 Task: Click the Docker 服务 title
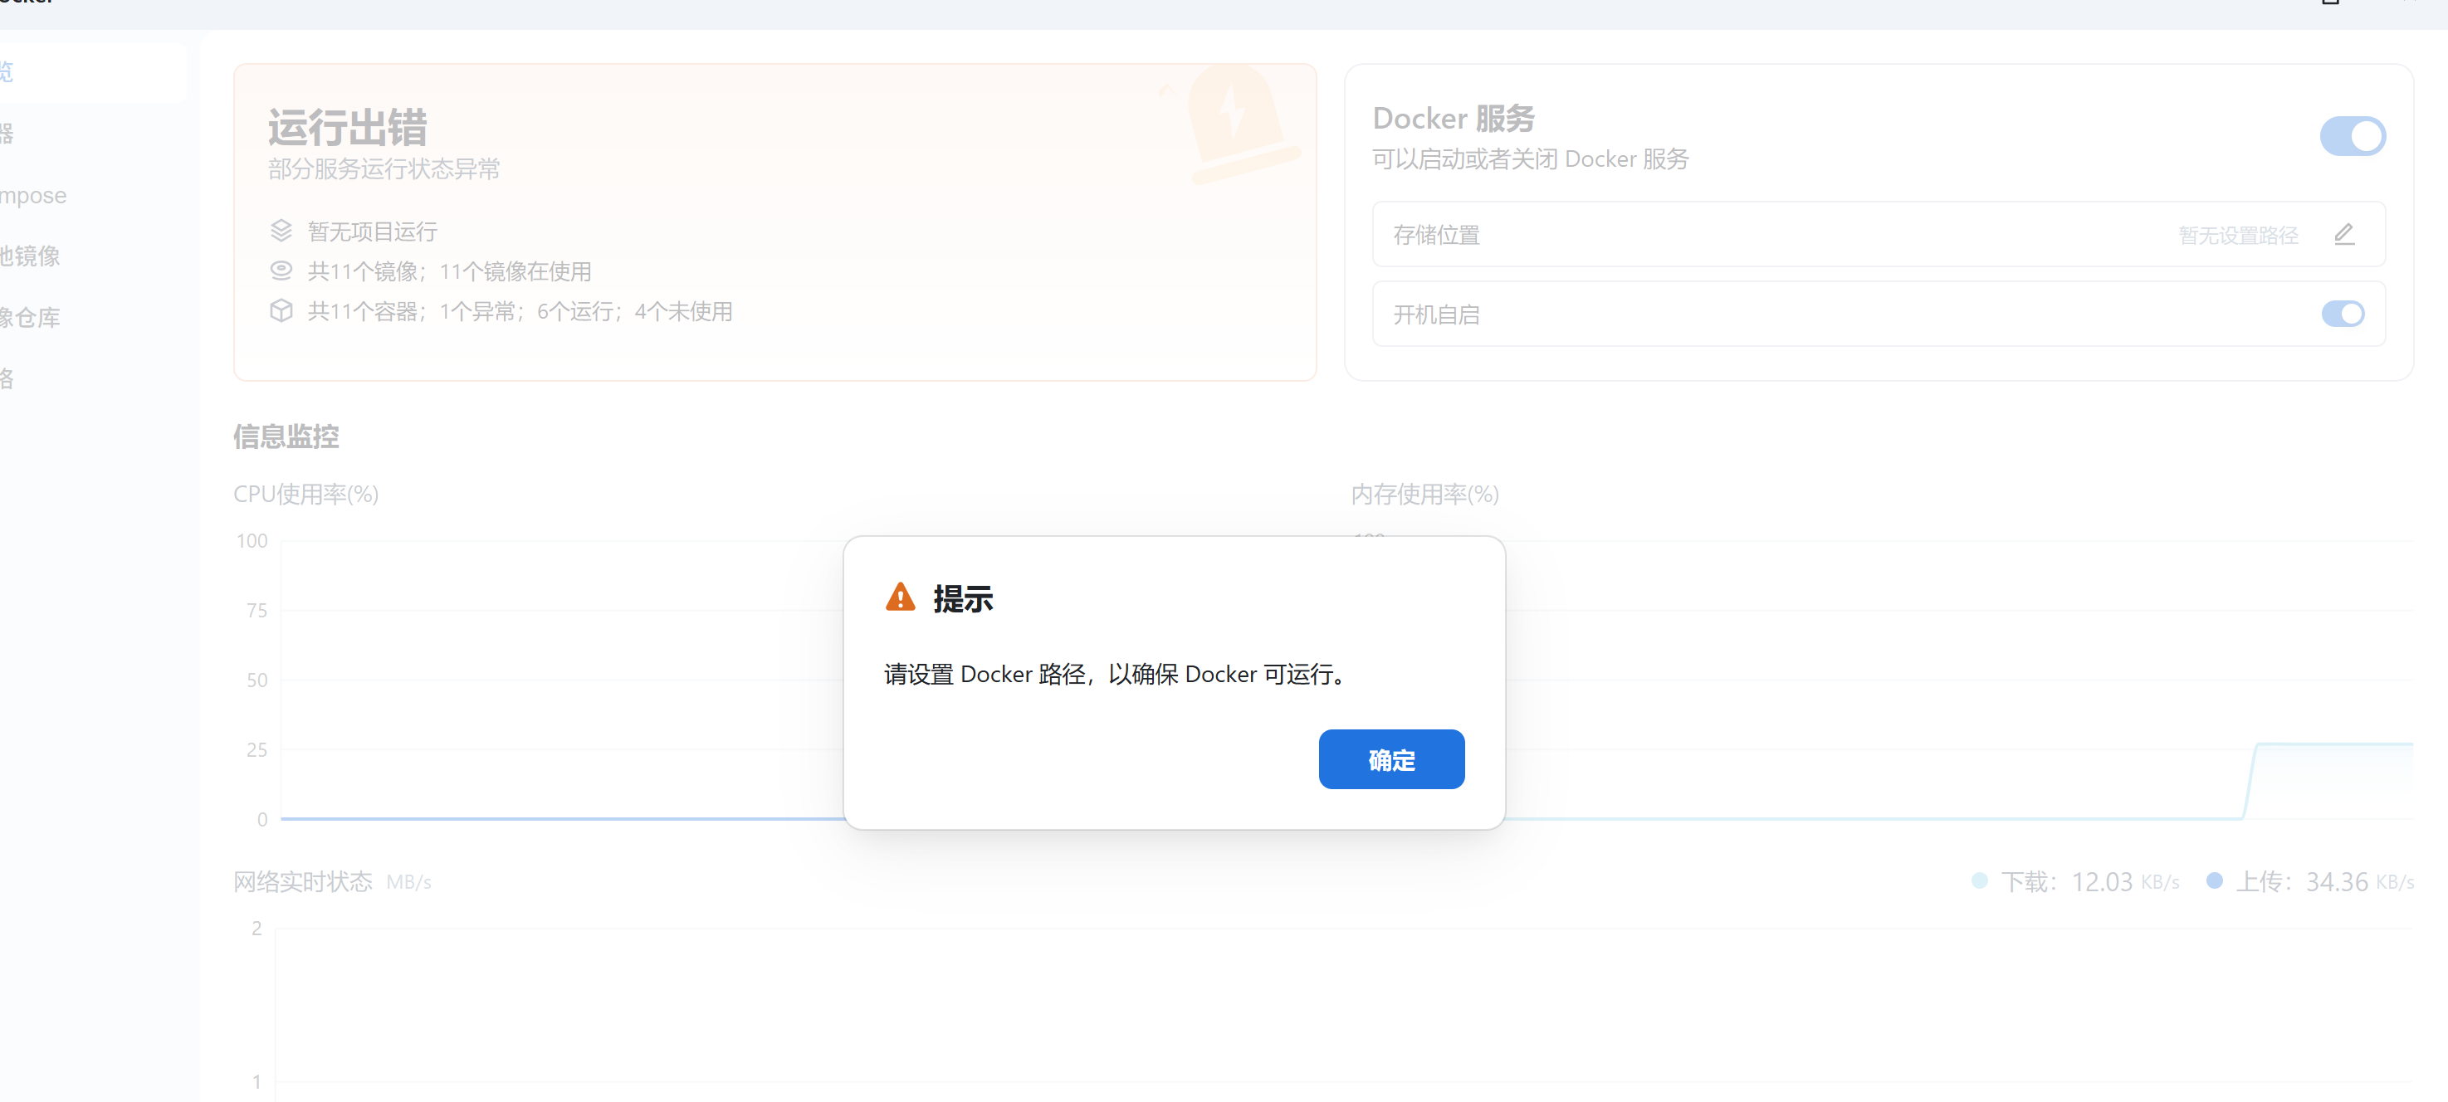(1453, 119)
